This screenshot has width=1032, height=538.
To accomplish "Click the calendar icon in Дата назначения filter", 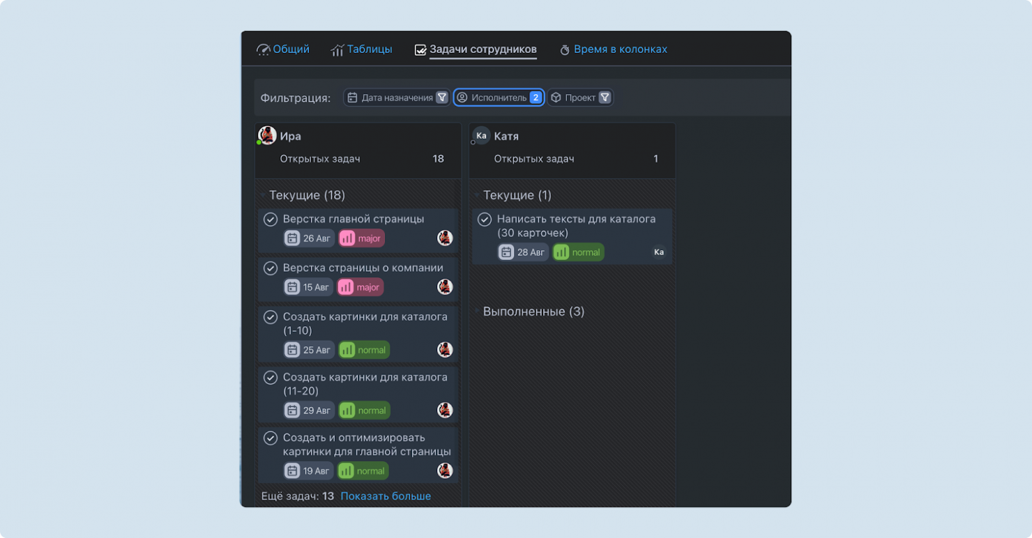I will pos(353,98).
